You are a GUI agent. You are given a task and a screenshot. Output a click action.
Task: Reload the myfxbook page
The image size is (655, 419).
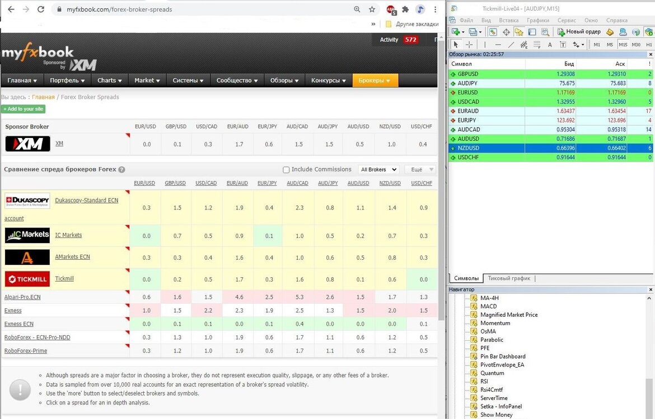pos(40,9)
